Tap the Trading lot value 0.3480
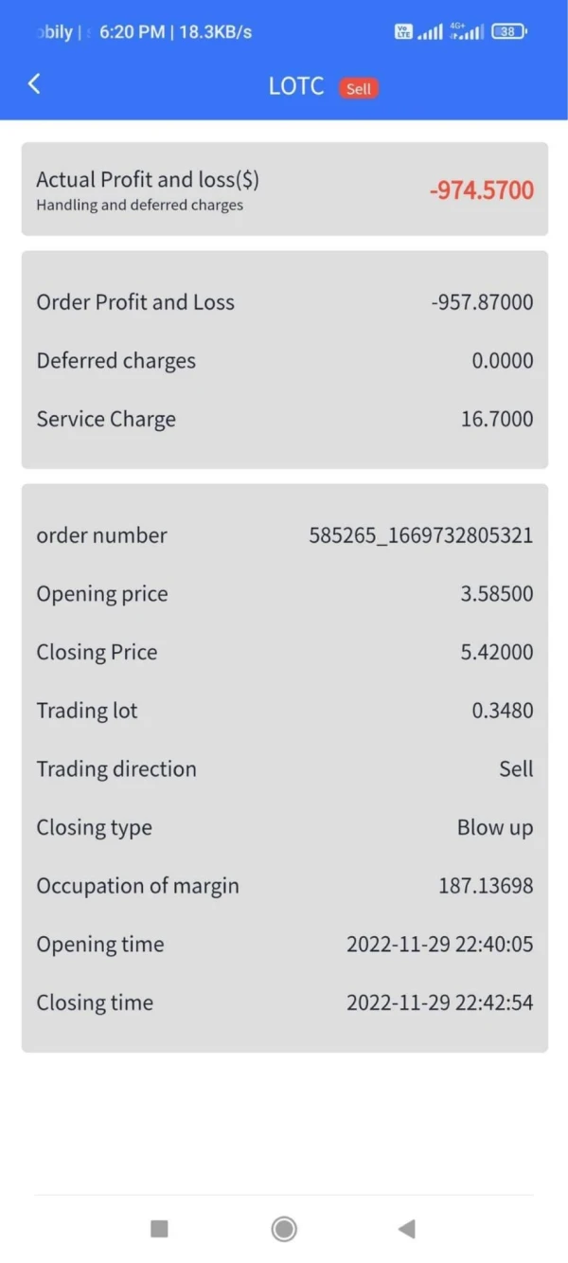 (503, 711)
